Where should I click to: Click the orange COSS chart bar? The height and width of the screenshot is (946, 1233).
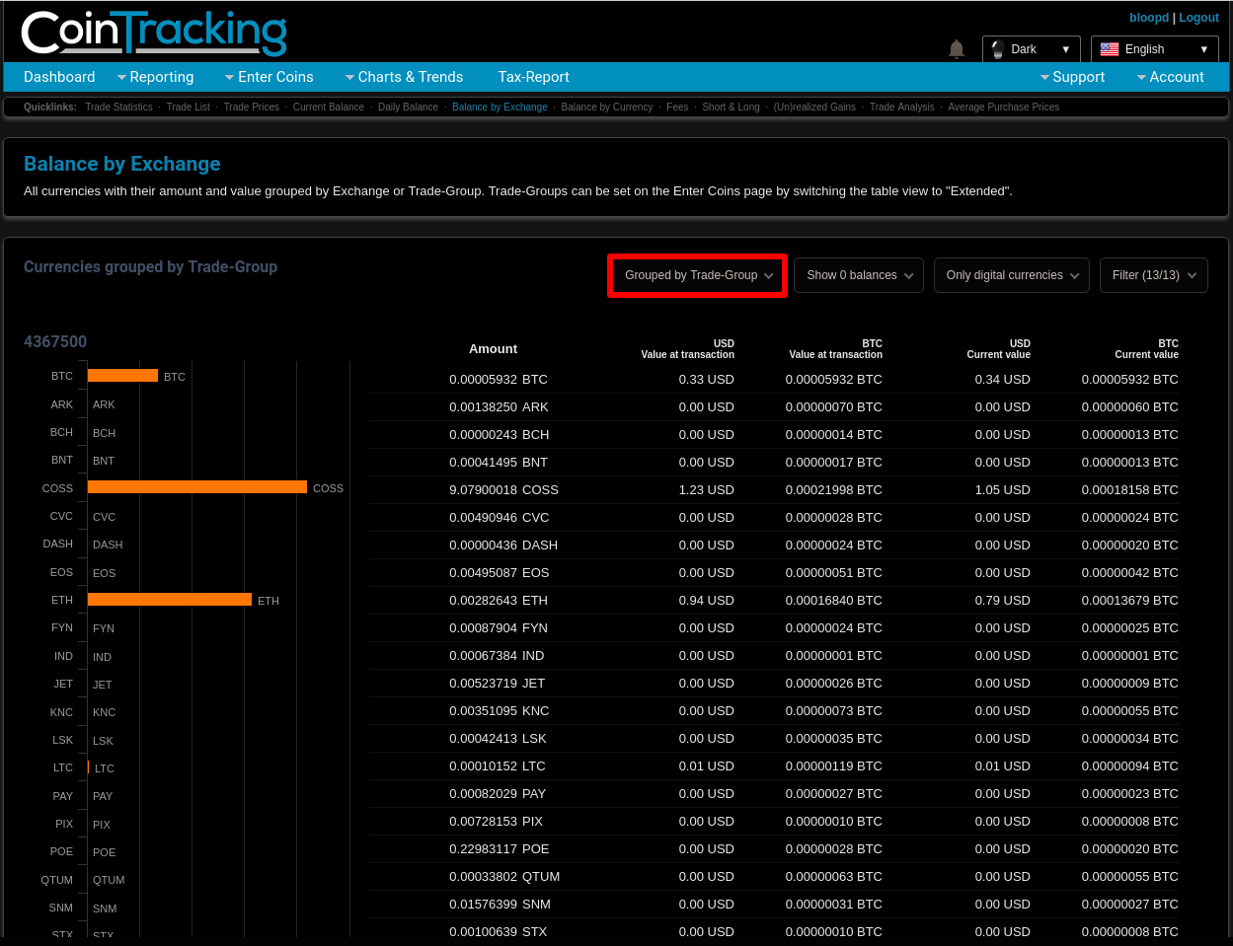click(x=197, y=487)
